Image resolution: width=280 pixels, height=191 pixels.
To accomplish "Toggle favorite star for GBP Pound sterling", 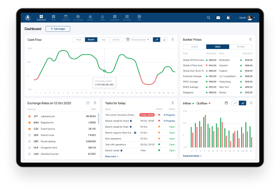I will [x=30, y=142].
